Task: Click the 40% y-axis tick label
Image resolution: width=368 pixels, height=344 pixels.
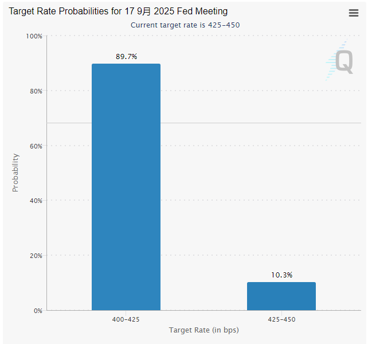Action: point(36,201)
